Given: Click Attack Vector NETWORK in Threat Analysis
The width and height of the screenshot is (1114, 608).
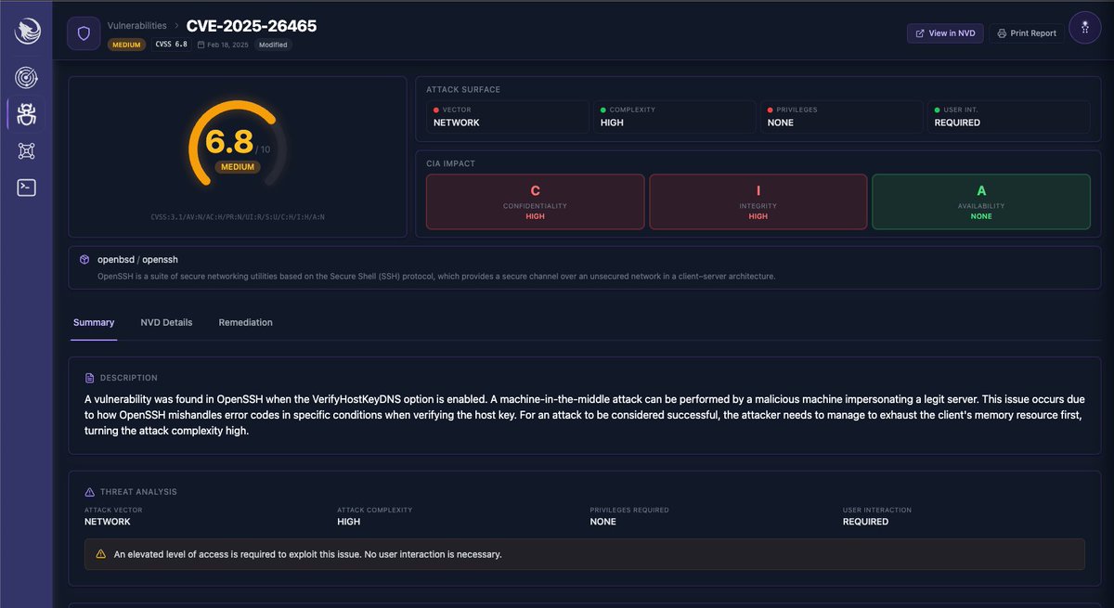Looking at the screenshot, I should point(113,516).
